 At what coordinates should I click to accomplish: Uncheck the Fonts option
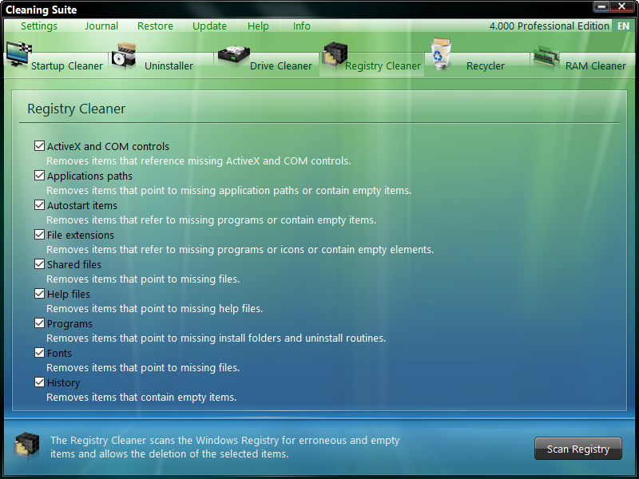click(39, 353)
